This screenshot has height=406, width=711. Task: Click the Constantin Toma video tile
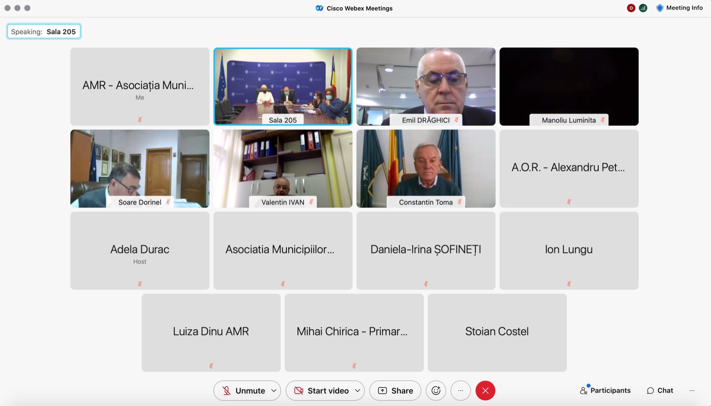click(426, 168)
